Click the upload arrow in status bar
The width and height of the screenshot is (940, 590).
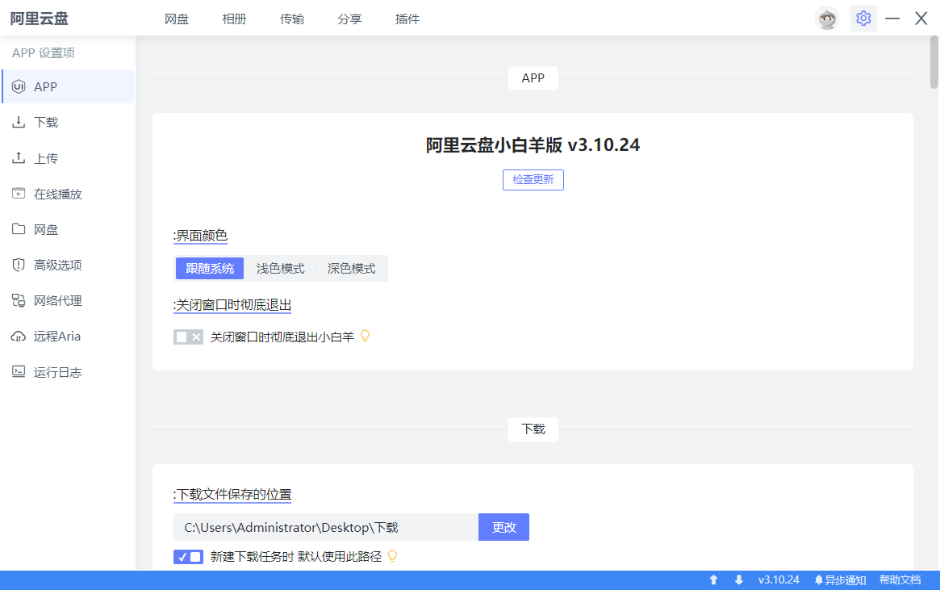pyautogui.click(x=713, y=580)
